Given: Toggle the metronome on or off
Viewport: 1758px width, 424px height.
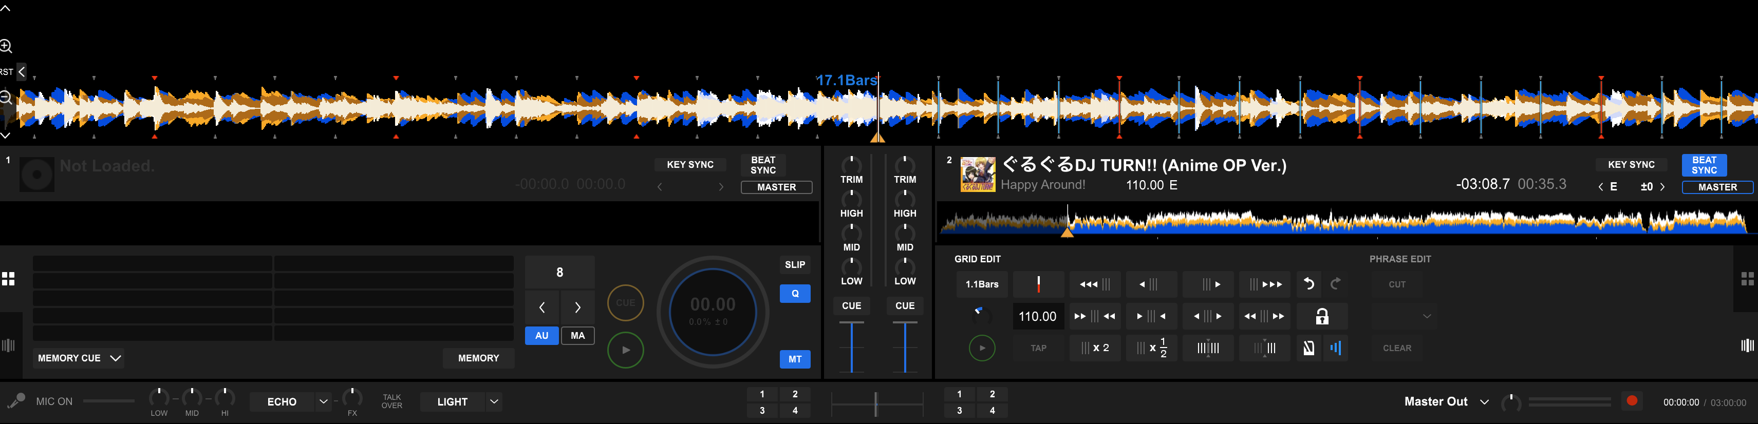Looking at the screenshot, I should [x=1308, y=349].
